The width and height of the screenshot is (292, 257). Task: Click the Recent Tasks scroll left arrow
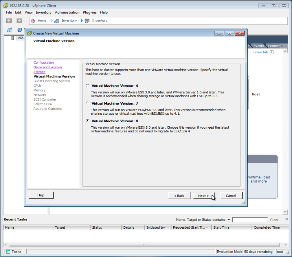(6, 245)
